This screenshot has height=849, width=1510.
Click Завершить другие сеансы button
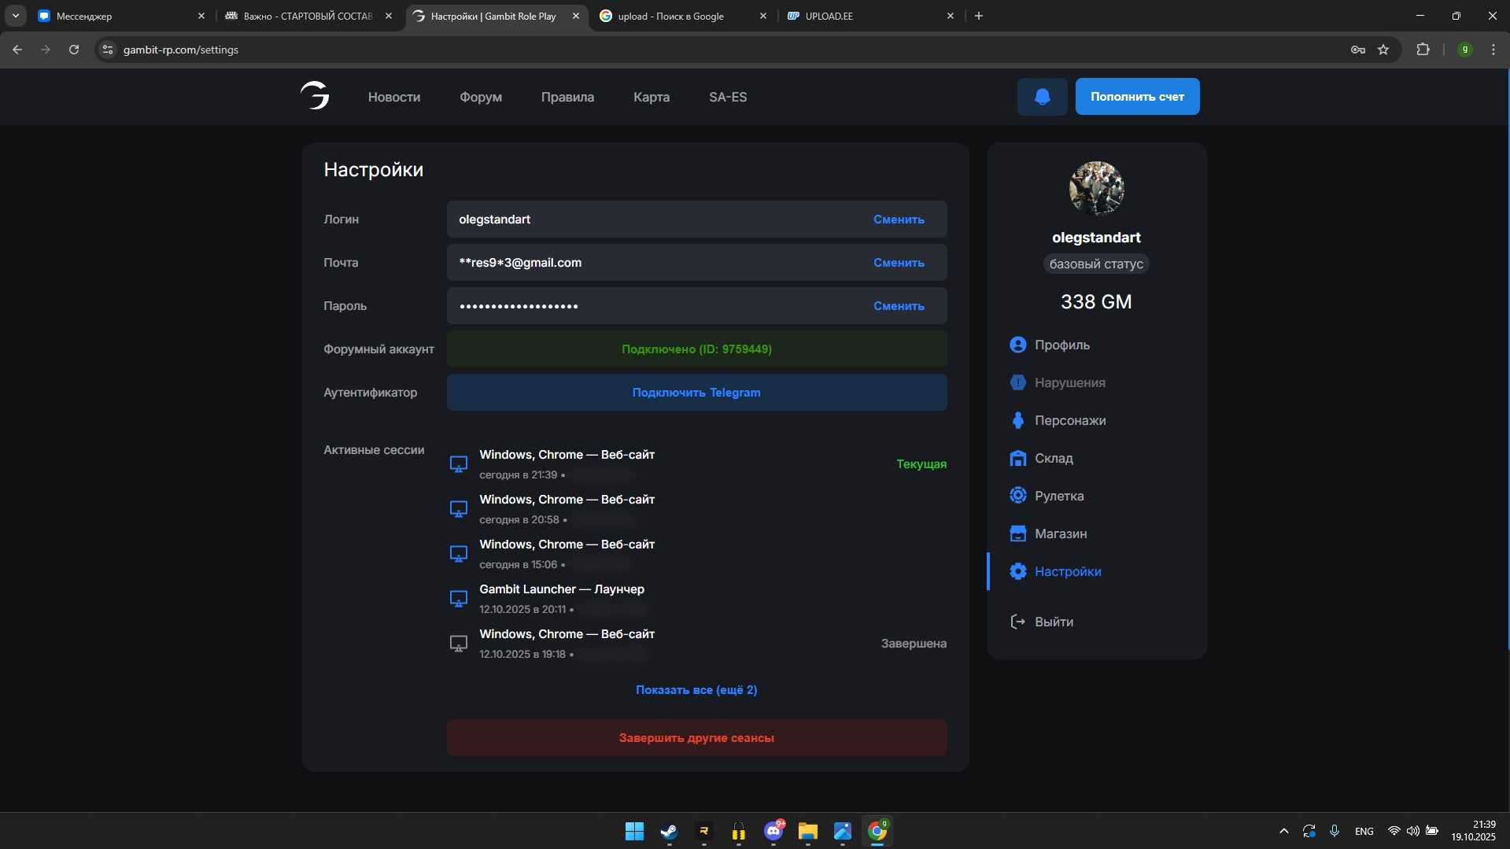point(696,738)
